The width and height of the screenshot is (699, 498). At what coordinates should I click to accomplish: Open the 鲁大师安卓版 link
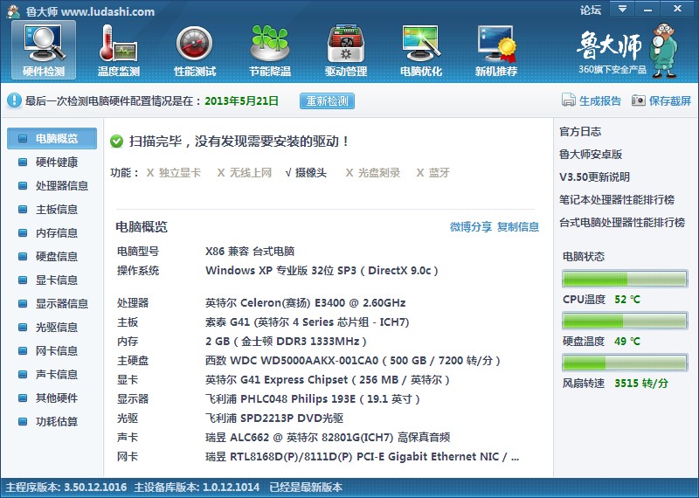(x=591, y=155)
